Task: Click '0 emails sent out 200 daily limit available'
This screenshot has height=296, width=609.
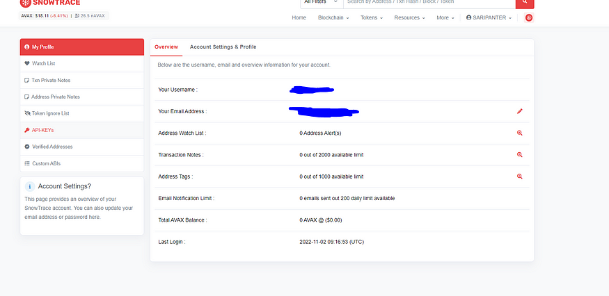Action: pos(347,199)
